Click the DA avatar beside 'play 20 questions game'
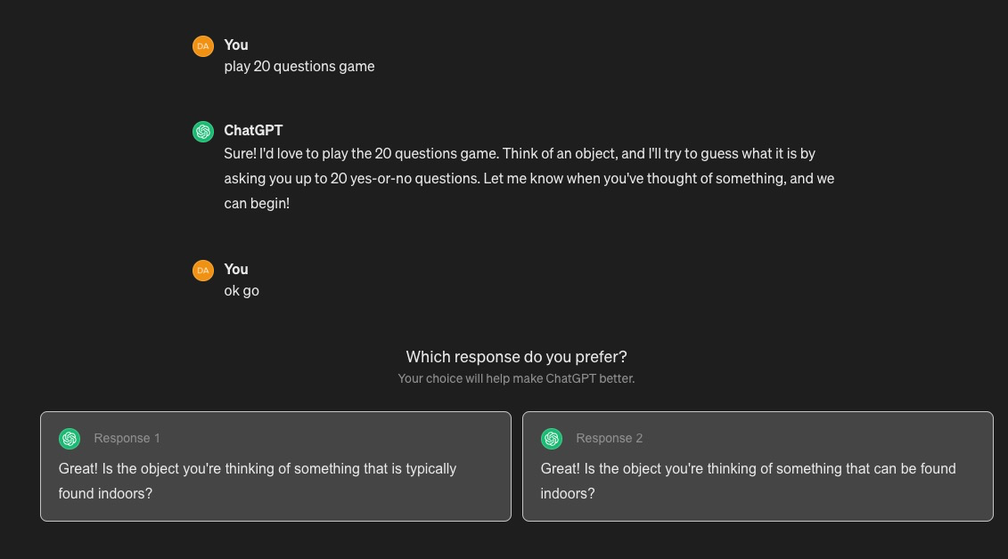 (x=203, y=45)
